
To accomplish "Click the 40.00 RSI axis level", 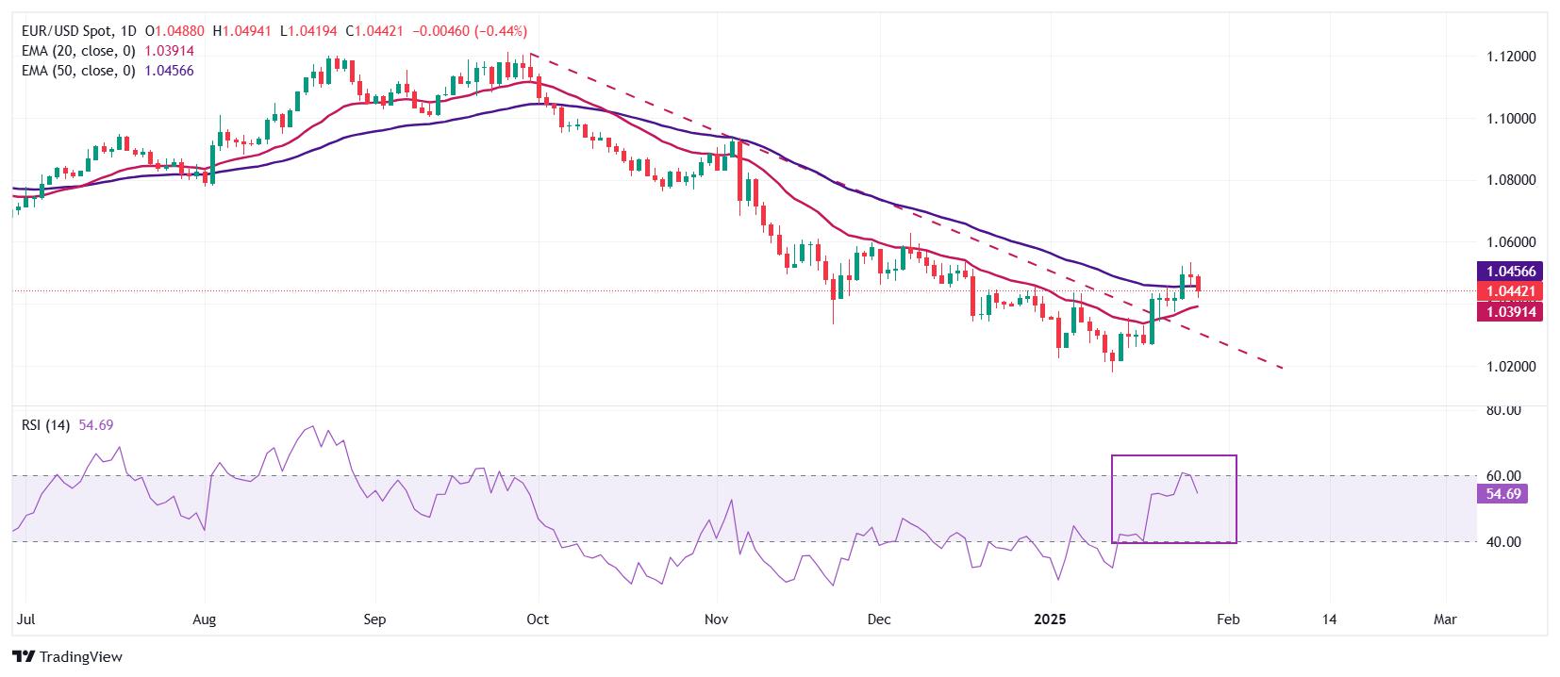I will pyautogui.click(x=1502, y=541).
